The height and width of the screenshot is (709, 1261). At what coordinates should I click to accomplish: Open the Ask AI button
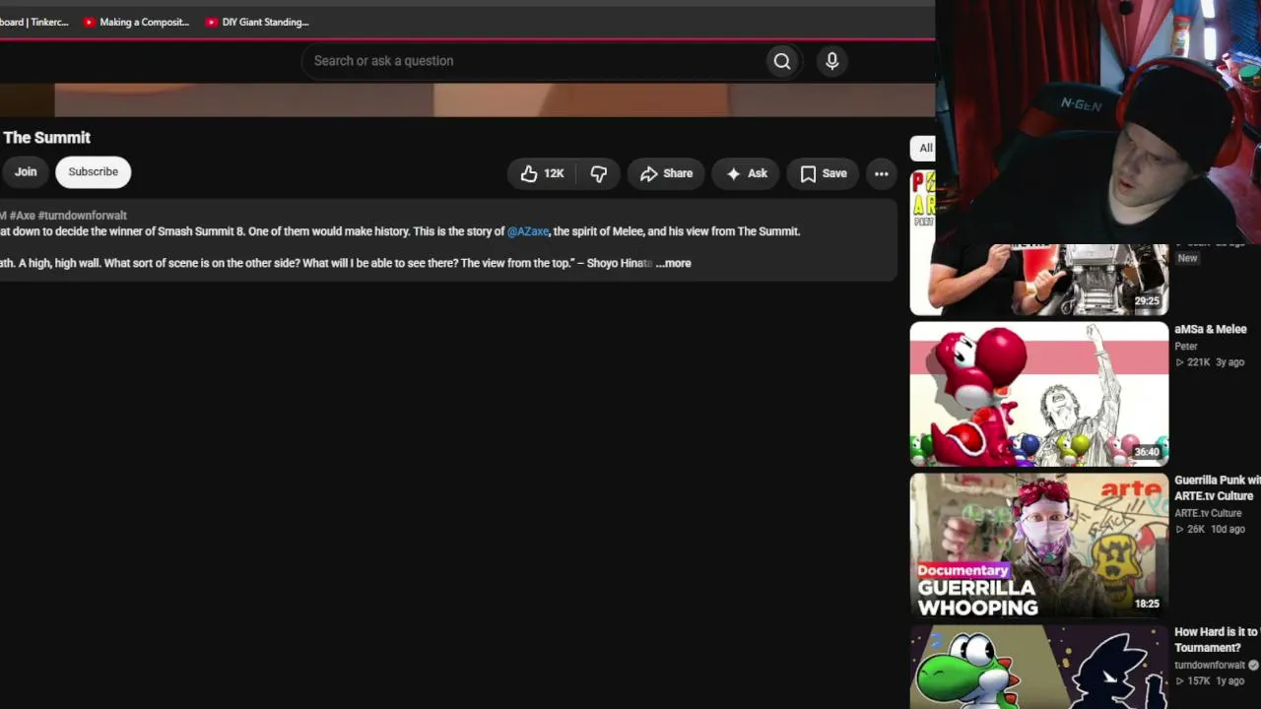(747, 173)
